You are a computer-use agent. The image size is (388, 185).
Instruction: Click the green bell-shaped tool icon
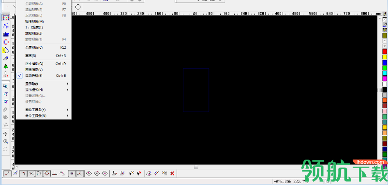click(x=6, y=67)
